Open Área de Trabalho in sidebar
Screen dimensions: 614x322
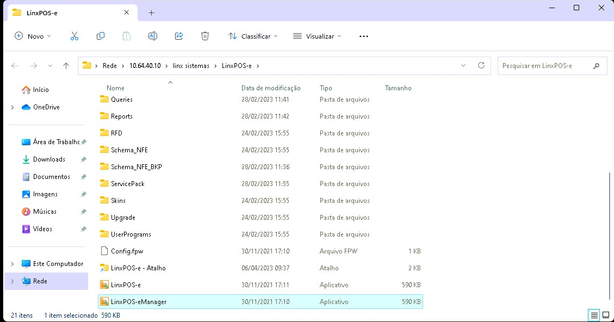tap(50, 142)
